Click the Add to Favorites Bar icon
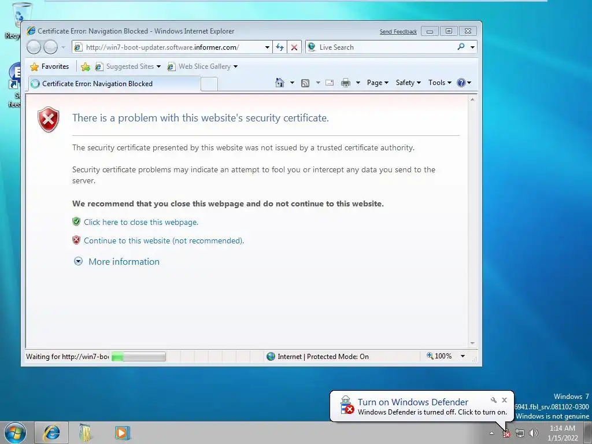This screenshot has width=592, height=444. click(86, 67)
